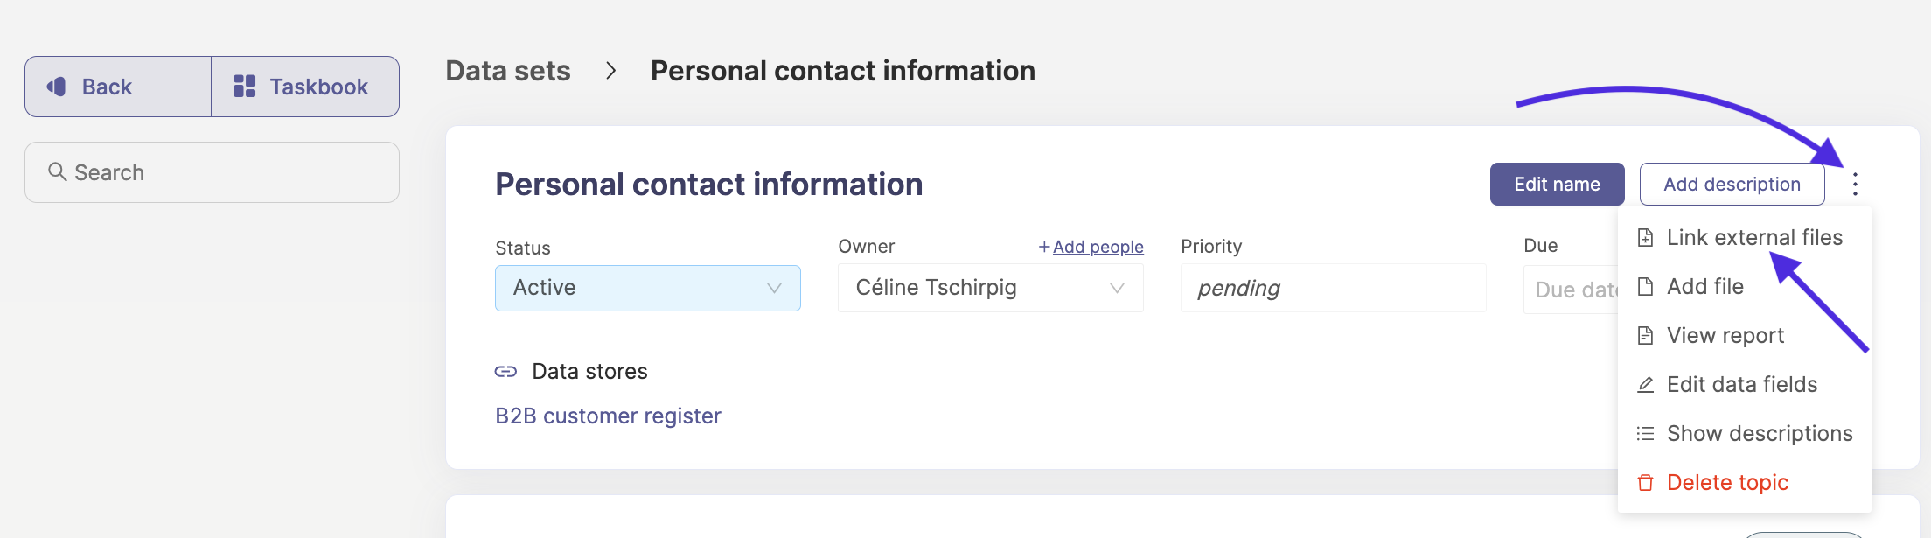1931x538 pixels.
Task: Go to Data sets breadcrumb
Action: (x=508, y=71)
